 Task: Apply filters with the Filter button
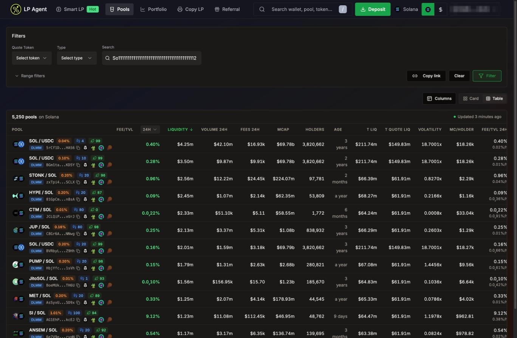pyautogui.click(x=487, y=76)
